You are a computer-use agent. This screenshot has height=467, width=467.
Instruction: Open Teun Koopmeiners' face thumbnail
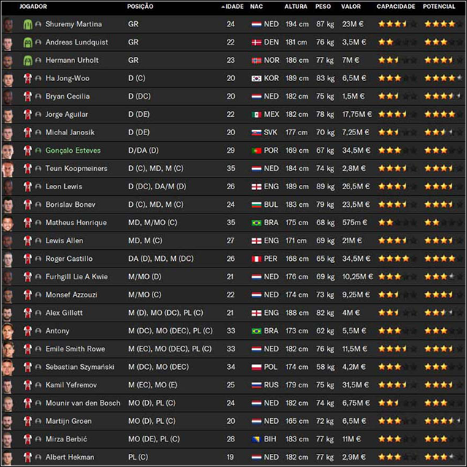[8, 169]
